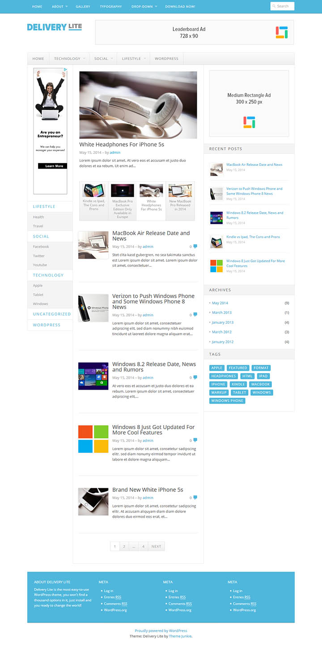Viewport: 322px width, 647px height.
Task: Open Twitter link in left sidebar
Action: pyautogui.click(x=39, y=256)
